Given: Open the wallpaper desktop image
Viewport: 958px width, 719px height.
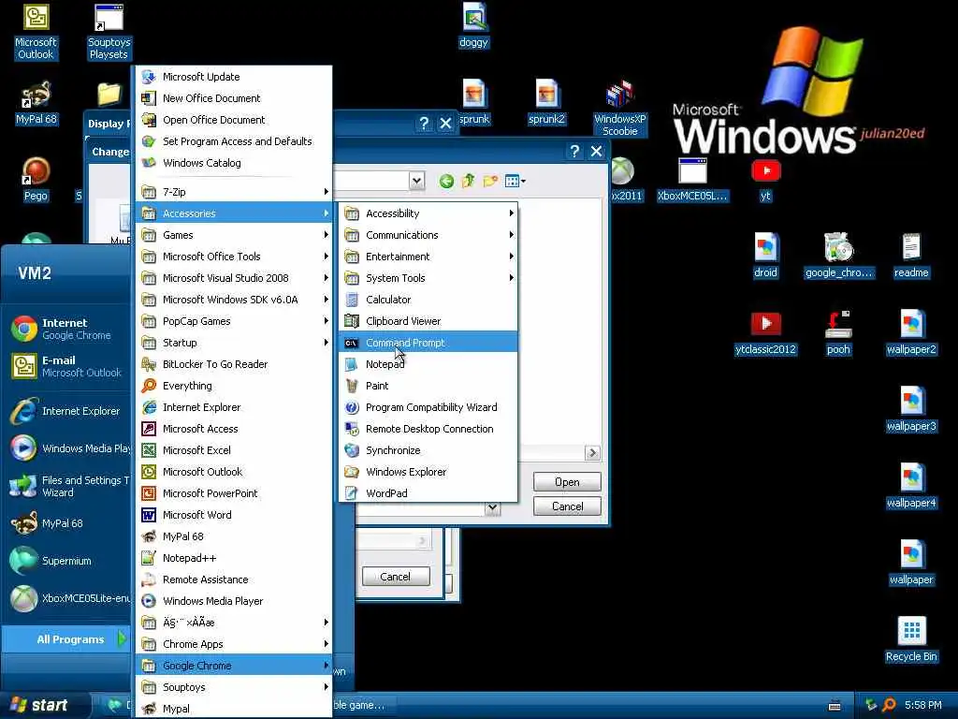Looking at the screenshot, I should [911, 563].
